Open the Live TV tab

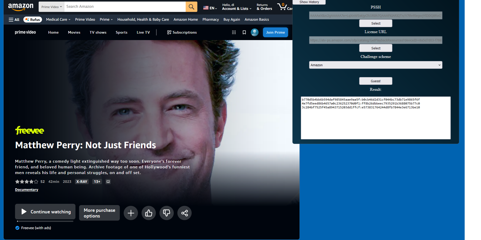pyautogui.click(x=143, y=32)
